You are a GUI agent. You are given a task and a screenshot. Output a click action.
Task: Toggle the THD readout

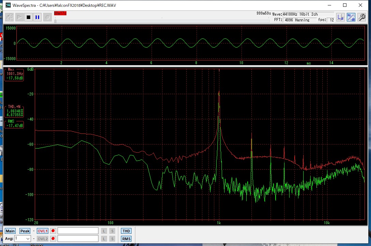point(126,231)
